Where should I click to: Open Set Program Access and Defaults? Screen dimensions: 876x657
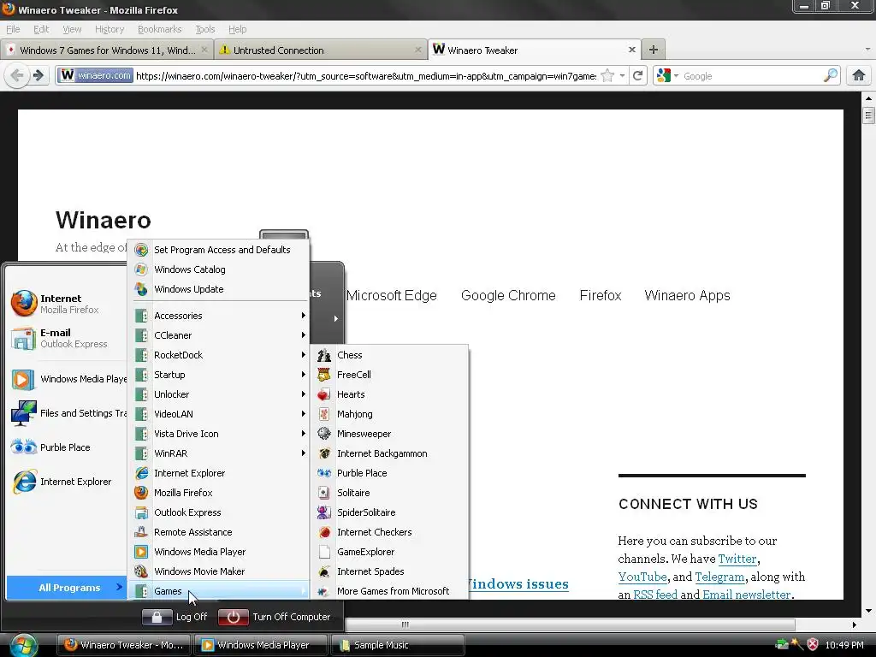(220, 250)
